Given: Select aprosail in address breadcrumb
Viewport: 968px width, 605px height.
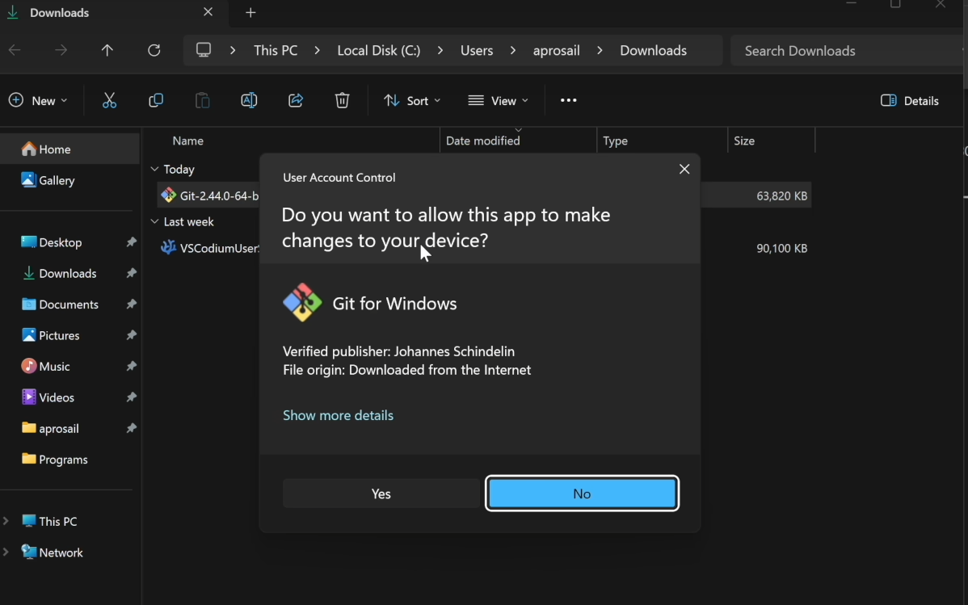Looking at the screenshot, I should click(556, 51).
